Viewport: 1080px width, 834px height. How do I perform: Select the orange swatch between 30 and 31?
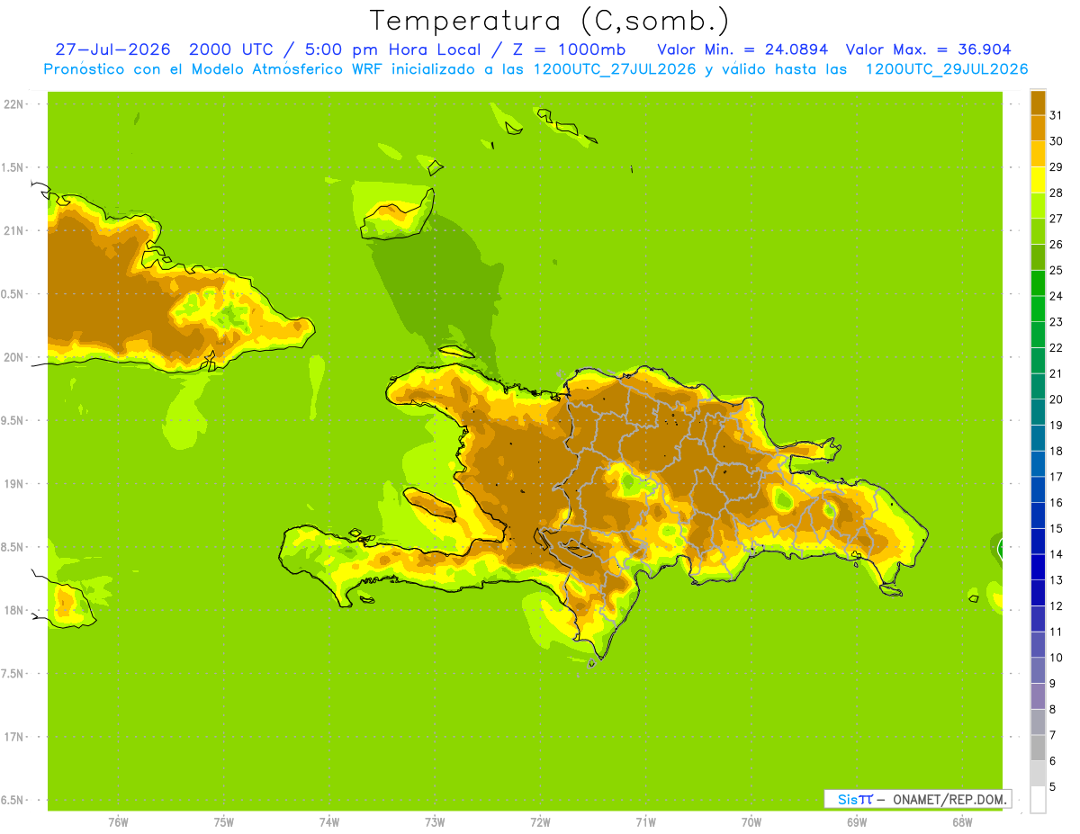[1038, 128]
